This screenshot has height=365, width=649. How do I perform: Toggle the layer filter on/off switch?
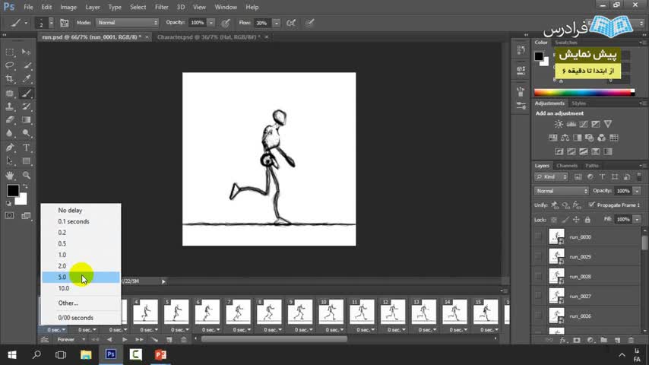tap(639, 177)
